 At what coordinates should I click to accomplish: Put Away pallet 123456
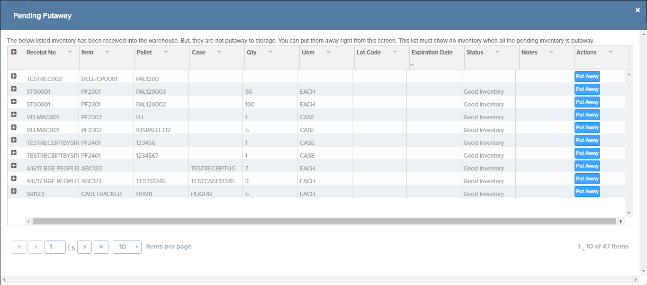point(587,140)
